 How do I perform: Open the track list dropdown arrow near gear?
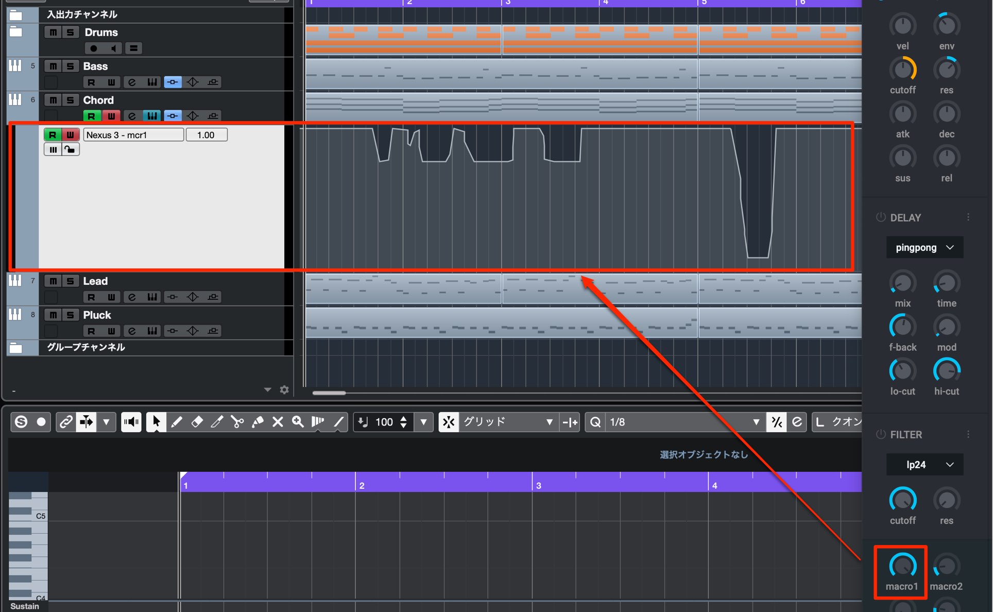point(267,389)
